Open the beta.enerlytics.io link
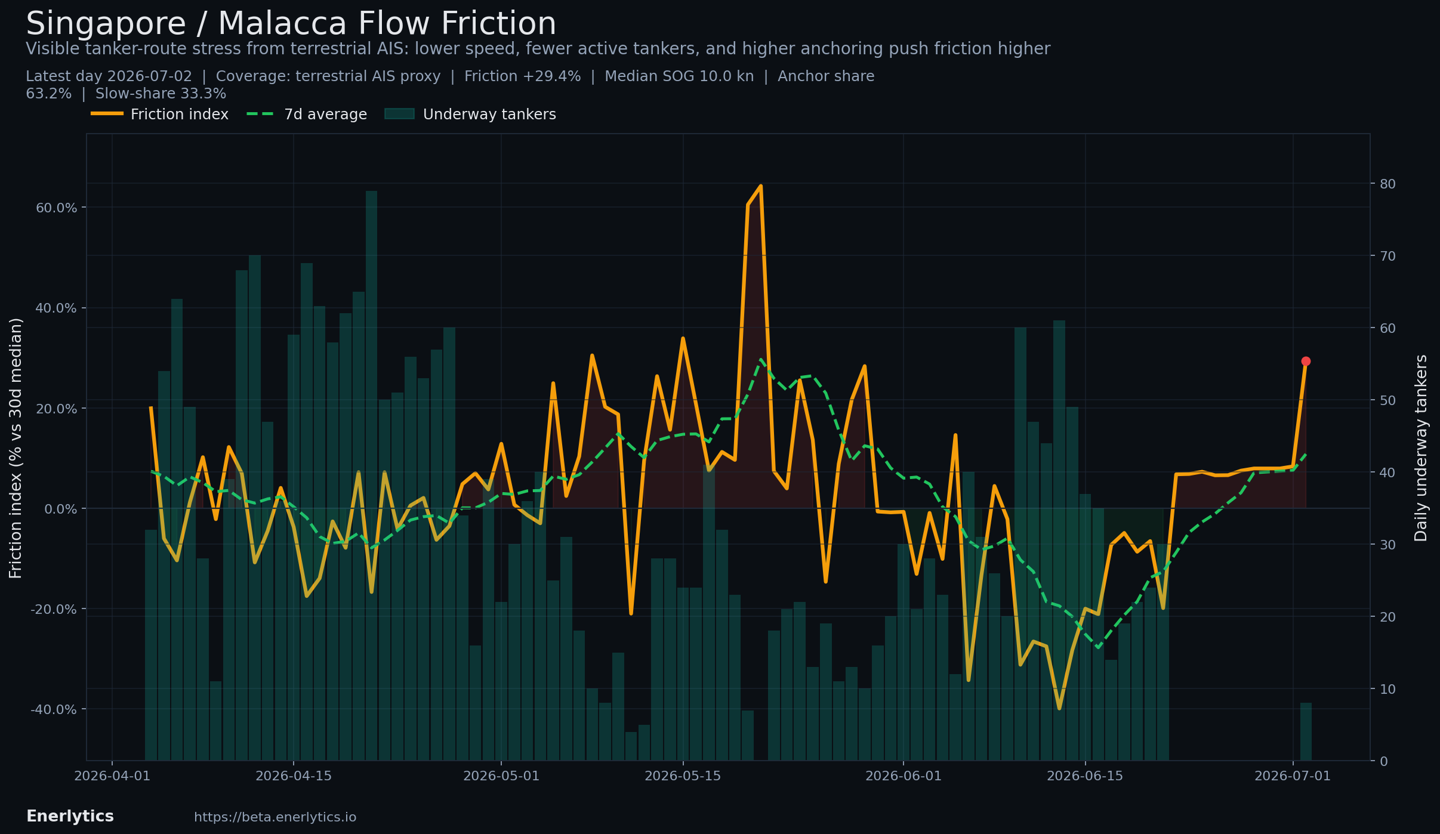This screenshot has width=1440, height=834. point(275,817)
